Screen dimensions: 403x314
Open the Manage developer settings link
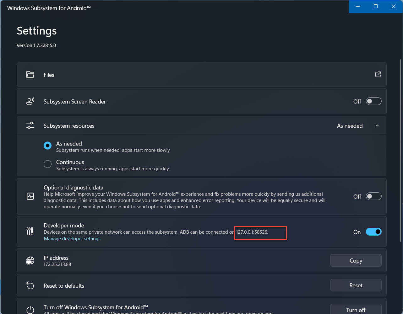[x=72, y=239]
